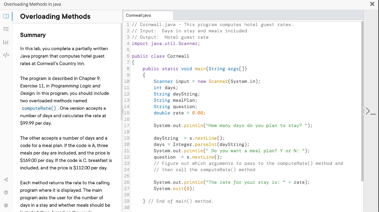Click the 'question = s.nextLine();' line
This screenshot has height=212, width=379.
tap(188, 157)
